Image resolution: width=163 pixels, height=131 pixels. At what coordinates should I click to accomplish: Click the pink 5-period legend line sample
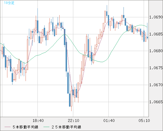pyautogui.click(x=7, y=127)
